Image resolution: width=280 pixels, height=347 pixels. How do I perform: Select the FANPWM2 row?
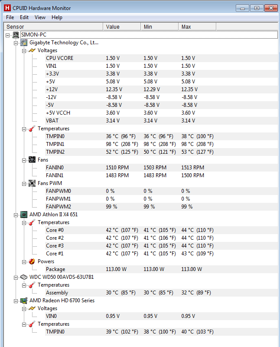pyautogui.click(x=161, y=206)
